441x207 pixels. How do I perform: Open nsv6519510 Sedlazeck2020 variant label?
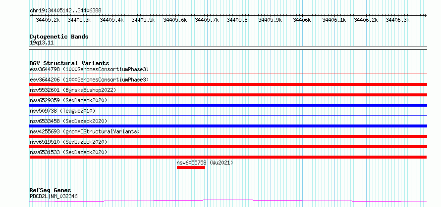[68, 142]
